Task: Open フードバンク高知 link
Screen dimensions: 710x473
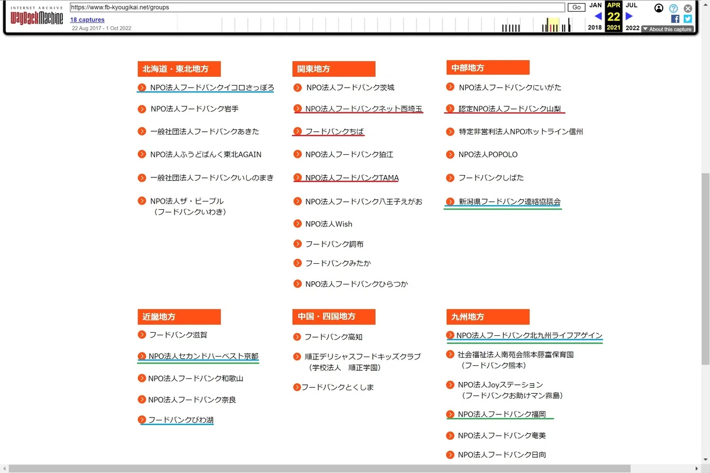Action: tap(333, 337)
